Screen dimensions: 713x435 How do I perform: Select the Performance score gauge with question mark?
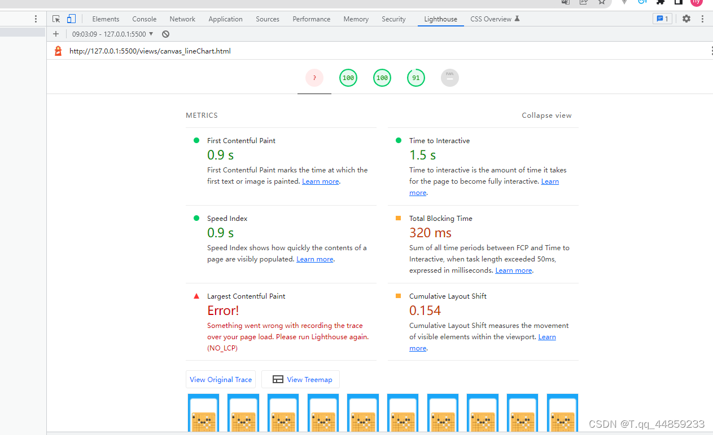click(x=314, y=78)
